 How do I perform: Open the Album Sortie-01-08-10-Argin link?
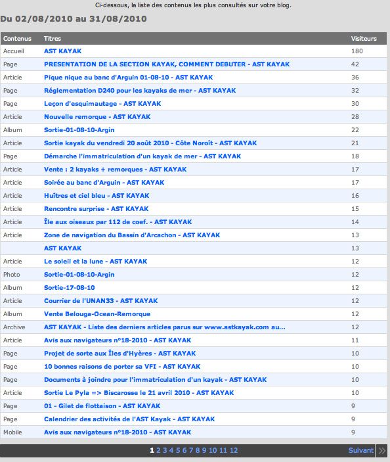79,130
